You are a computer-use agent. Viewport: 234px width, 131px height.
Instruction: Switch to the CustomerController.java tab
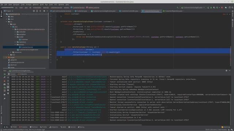tap(129, 11)
